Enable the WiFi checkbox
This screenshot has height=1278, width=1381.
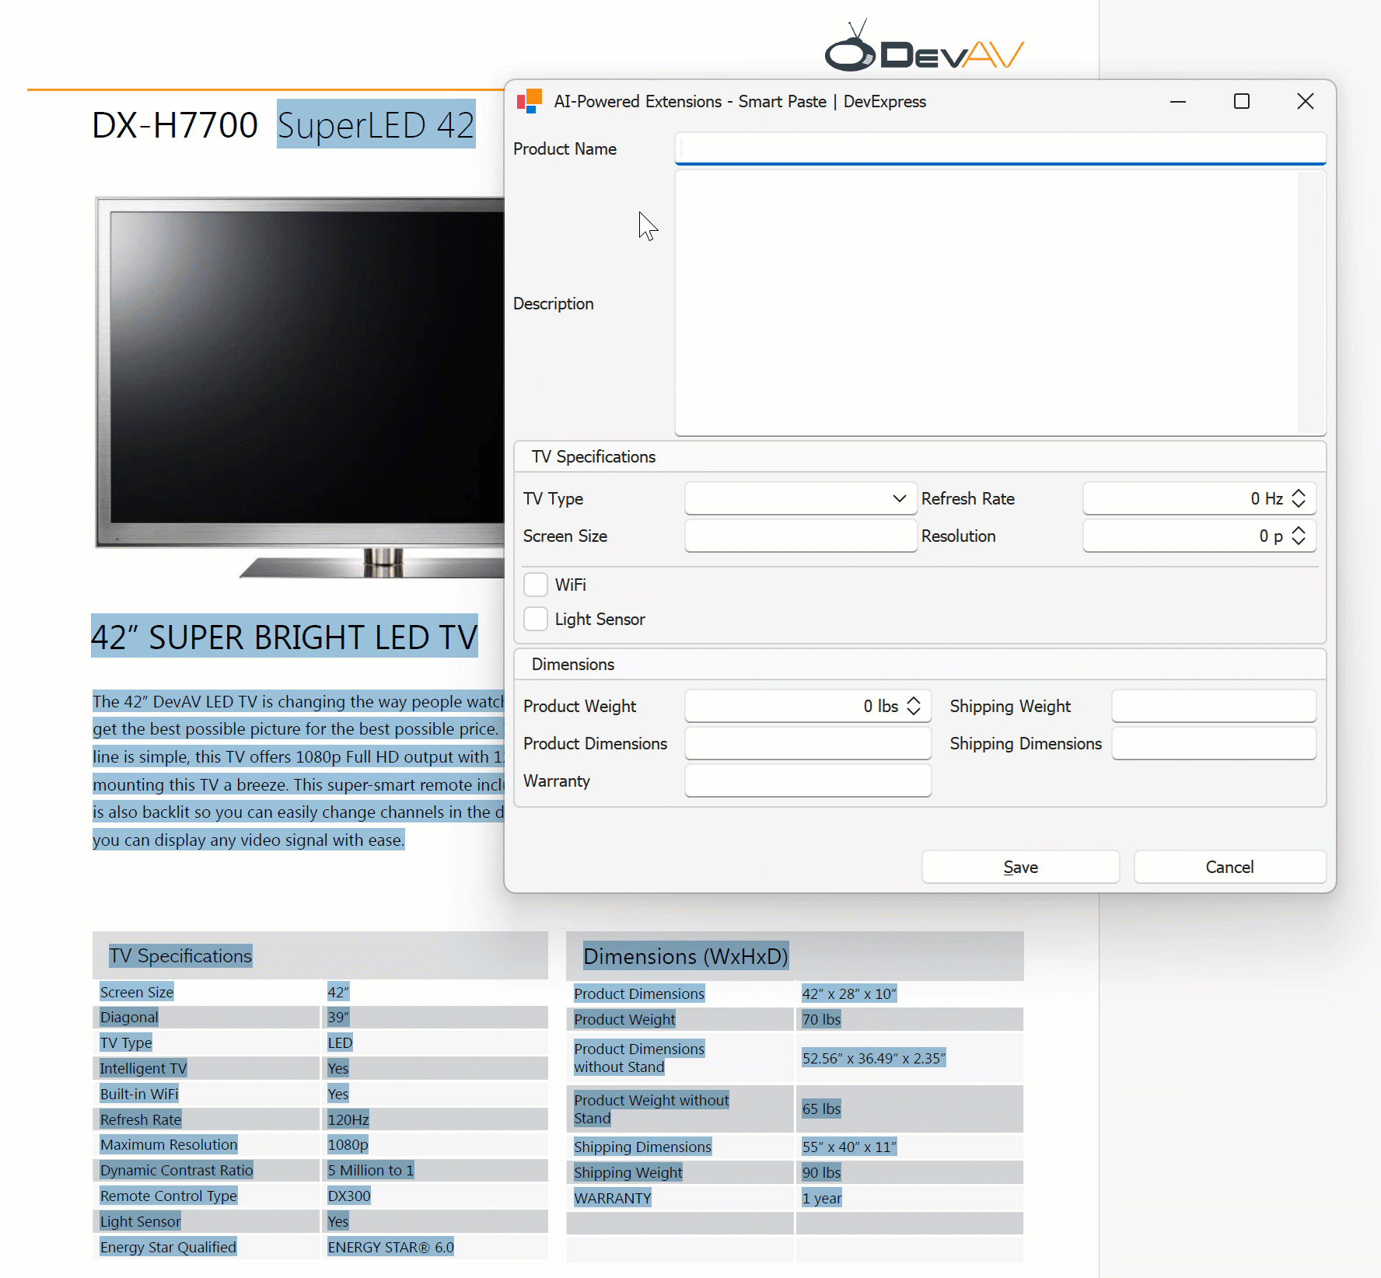536,585
